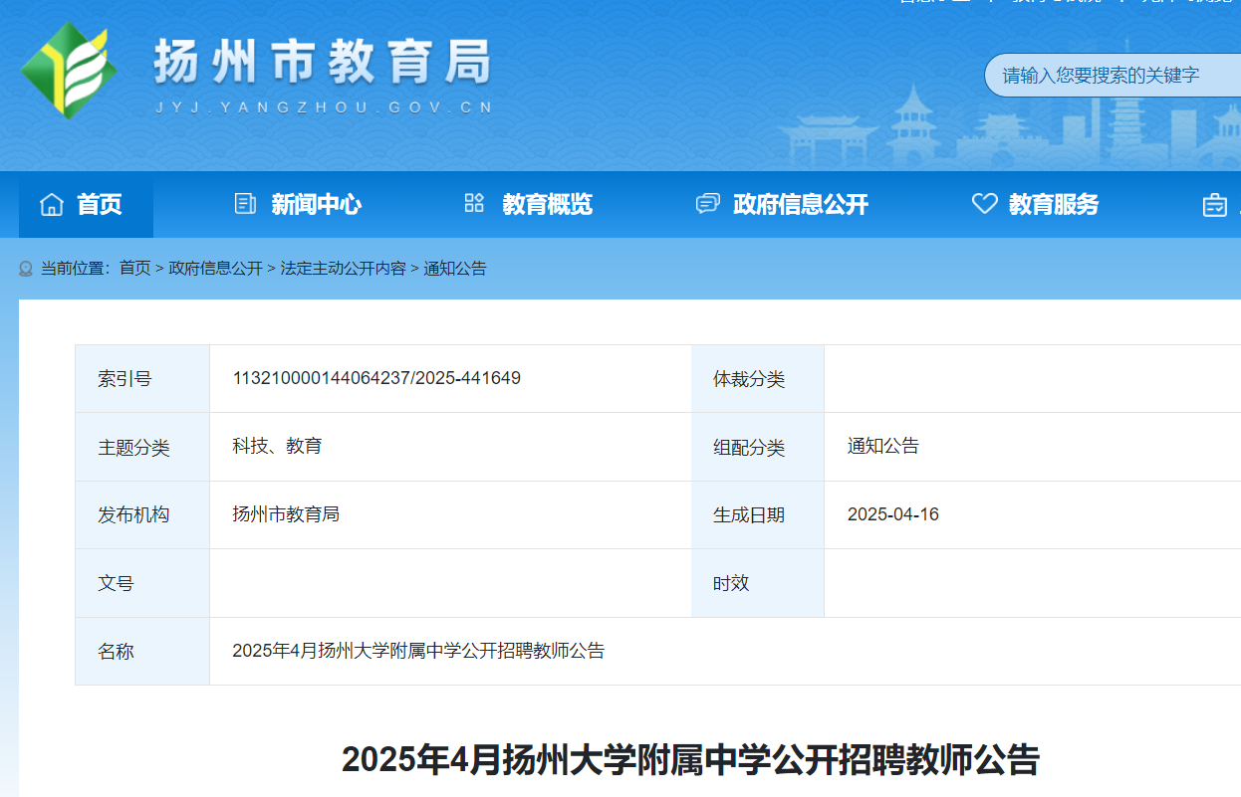Screen dimensions: 1241x797
Task: Click the 主题分类 label cell
Action: [x=142, y=447]
